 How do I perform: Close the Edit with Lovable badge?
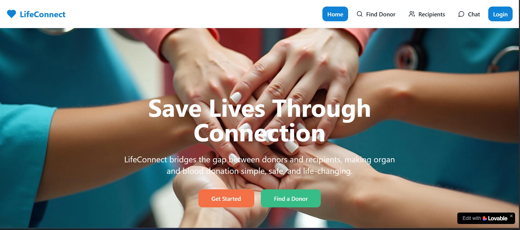click(511, 216)
